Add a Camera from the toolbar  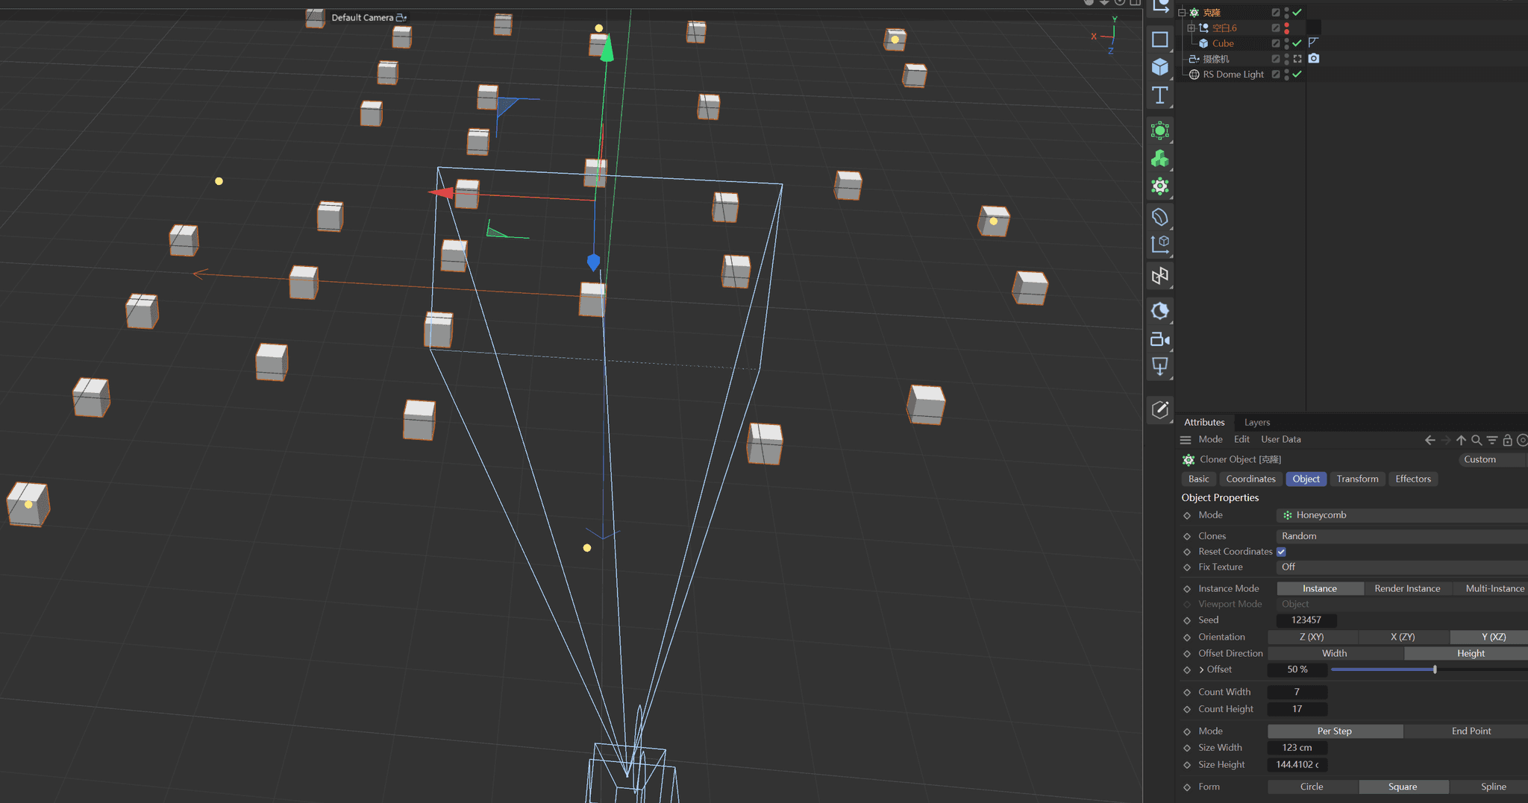point(1159,339)
